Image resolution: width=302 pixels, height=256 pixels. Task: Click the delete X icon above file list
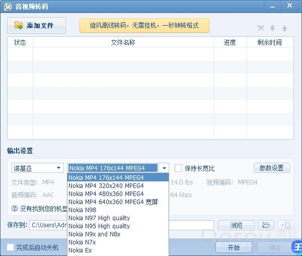click(x=261, y=28)
